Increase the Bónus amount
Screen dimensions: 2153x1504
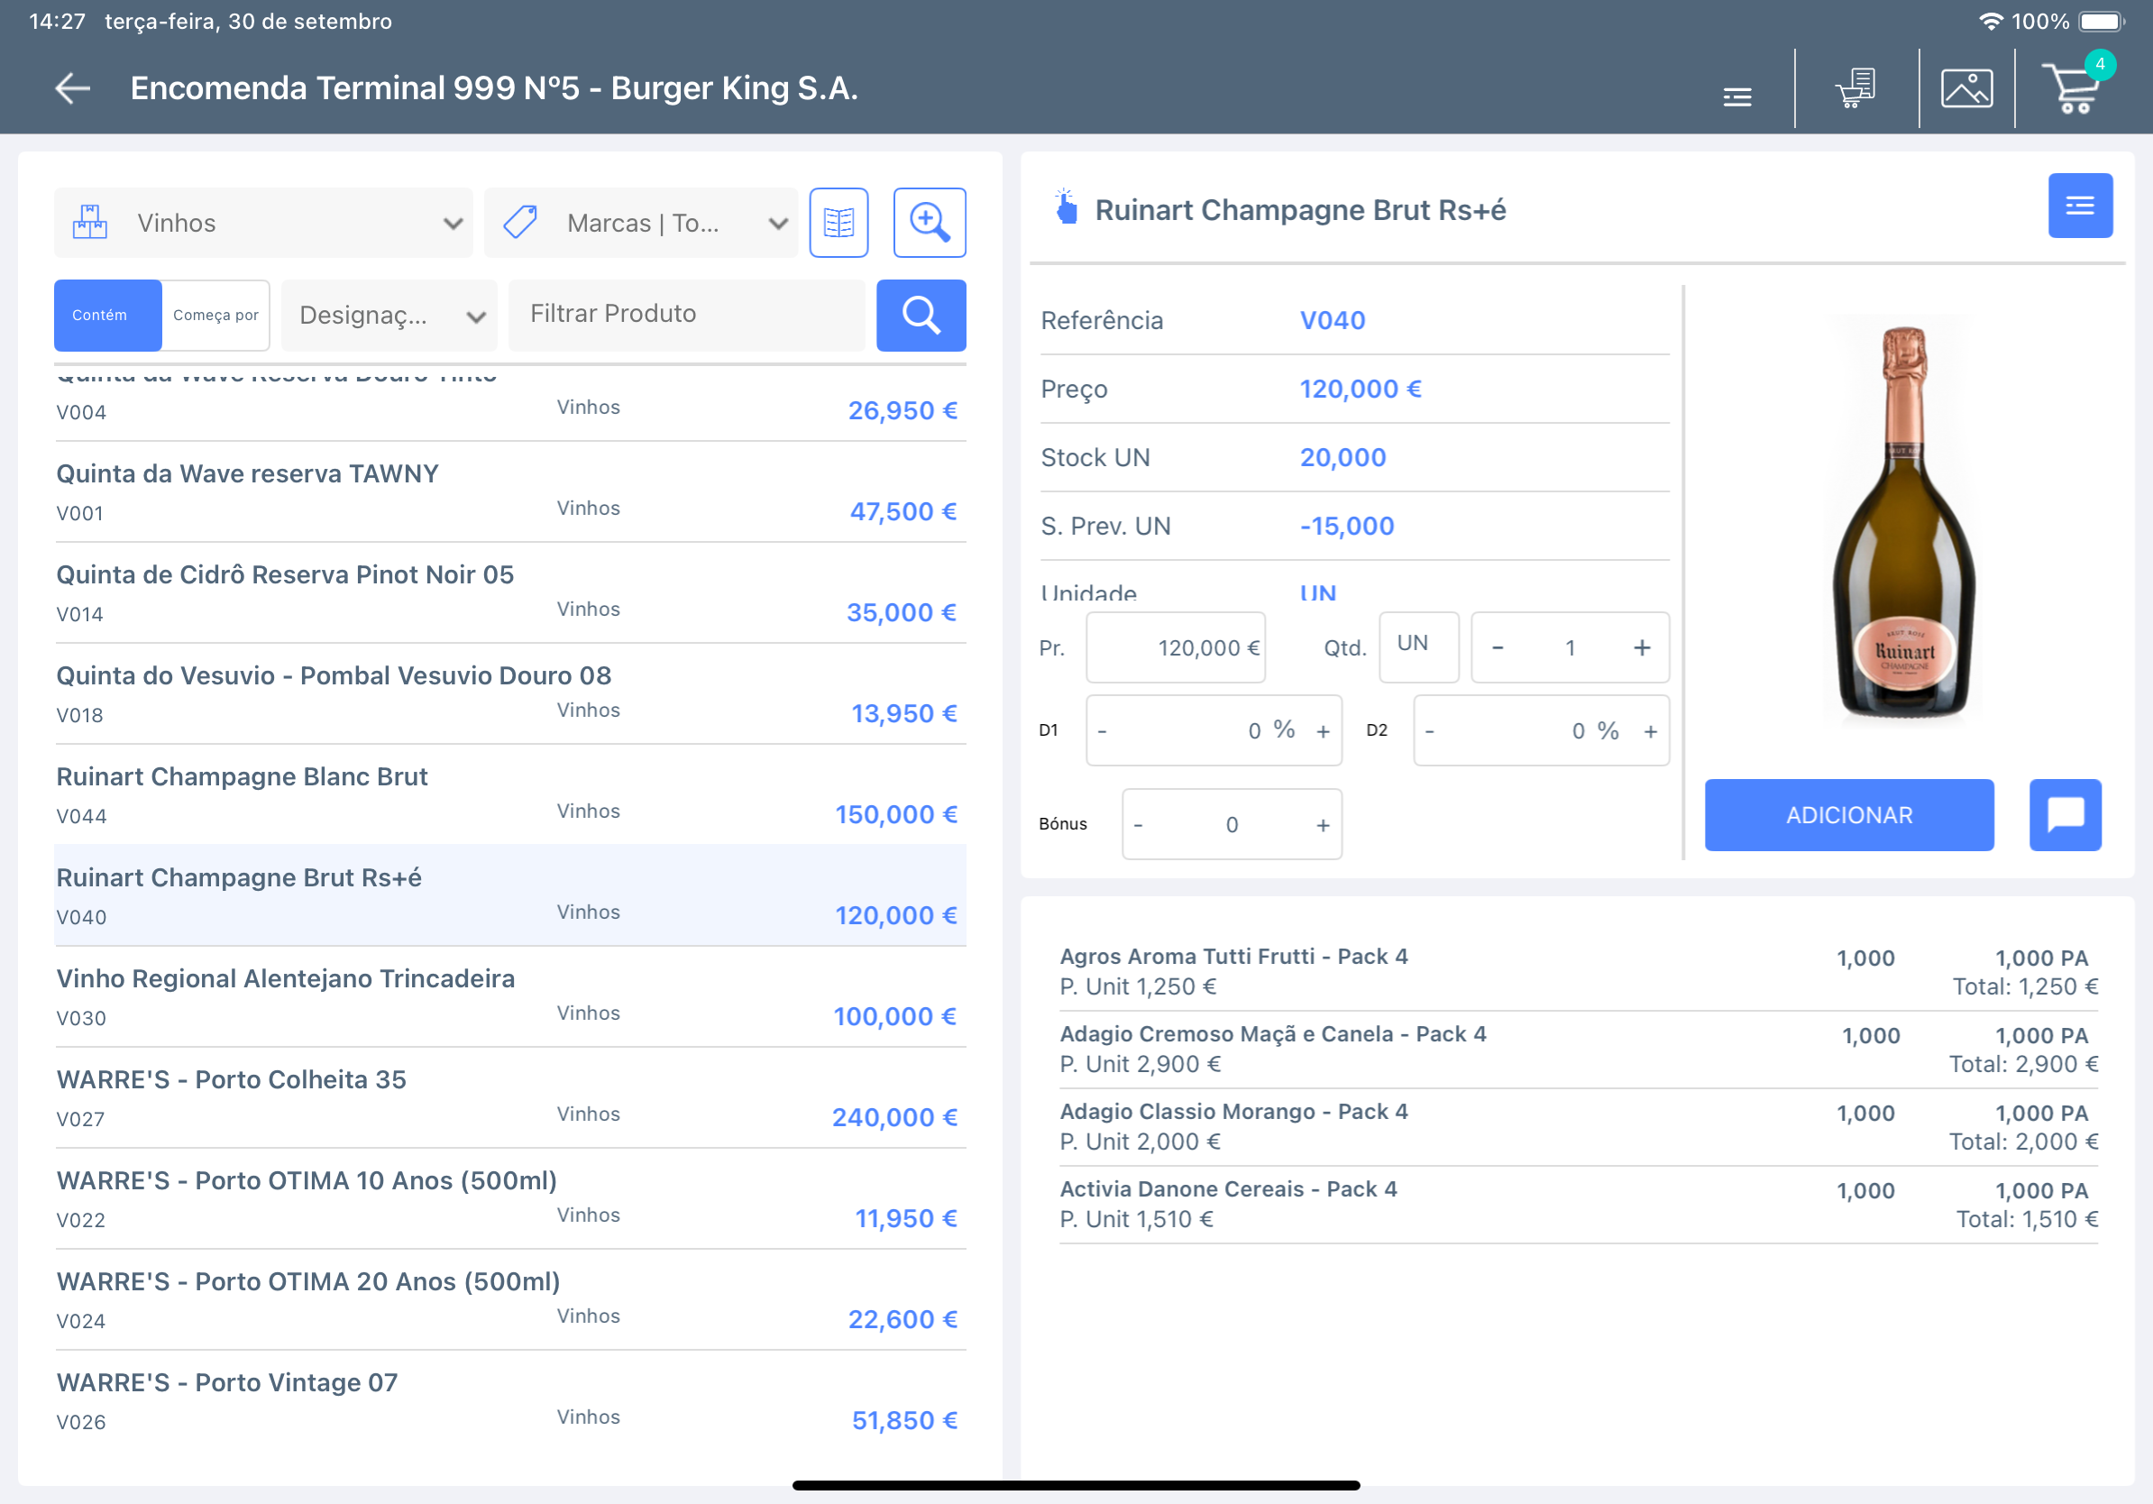coord(1322,825)
